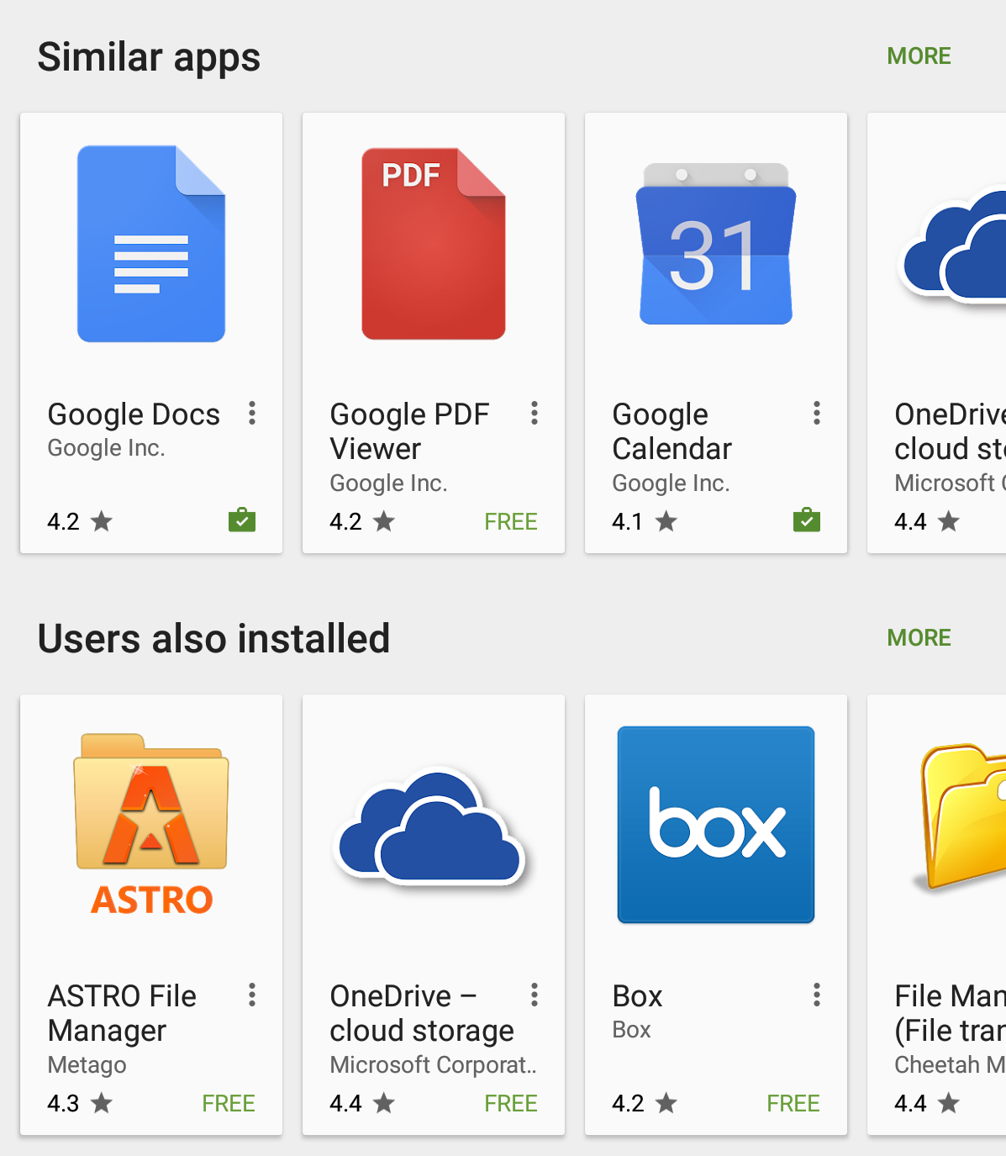
Task: Tap FREE on the Box card
Action: click(x=793, y=1104)
